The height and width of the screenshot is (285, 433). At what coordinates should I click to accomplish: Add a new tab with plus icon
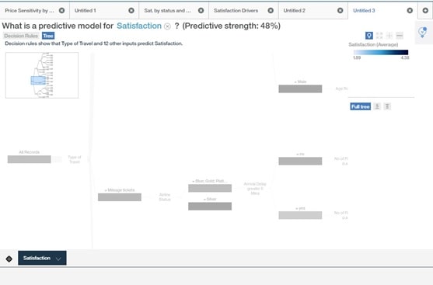(x=425, y=11)
